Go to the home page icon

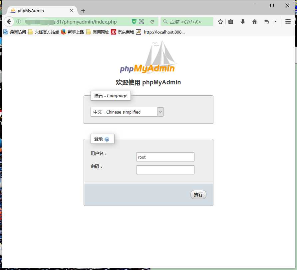click(x=255, y=22)
